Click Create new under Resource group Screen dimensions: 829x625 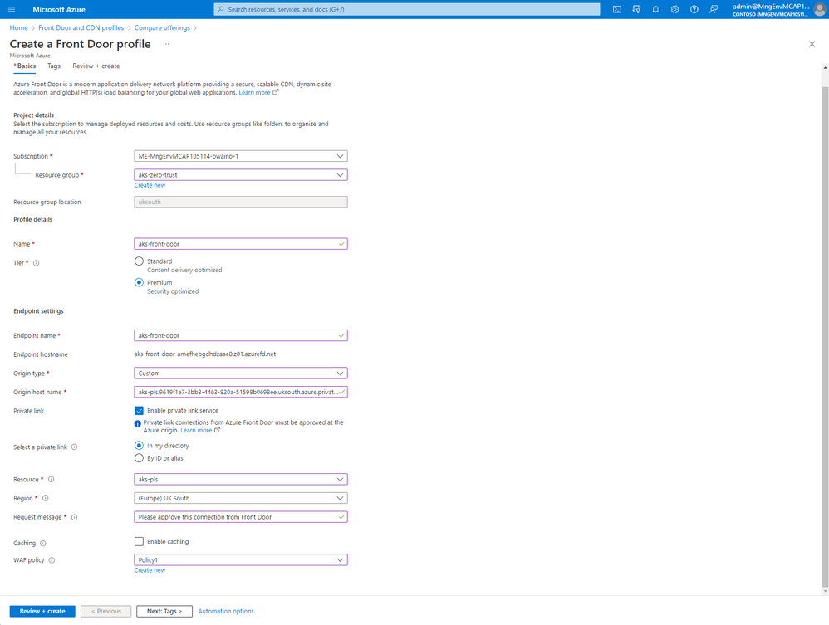tap(150, 185)
